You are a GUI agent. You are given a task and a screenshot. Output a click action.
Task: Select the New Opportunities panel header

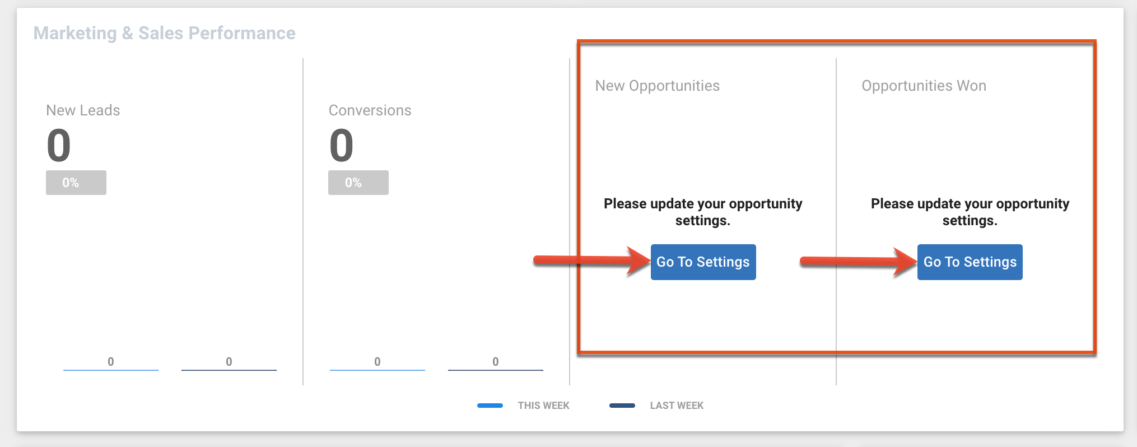pos(657,85)
